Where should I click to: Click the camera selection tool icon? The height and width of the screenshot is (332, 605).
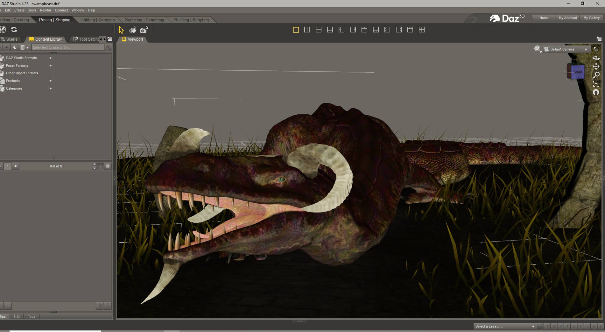click(x=144, y=30)
